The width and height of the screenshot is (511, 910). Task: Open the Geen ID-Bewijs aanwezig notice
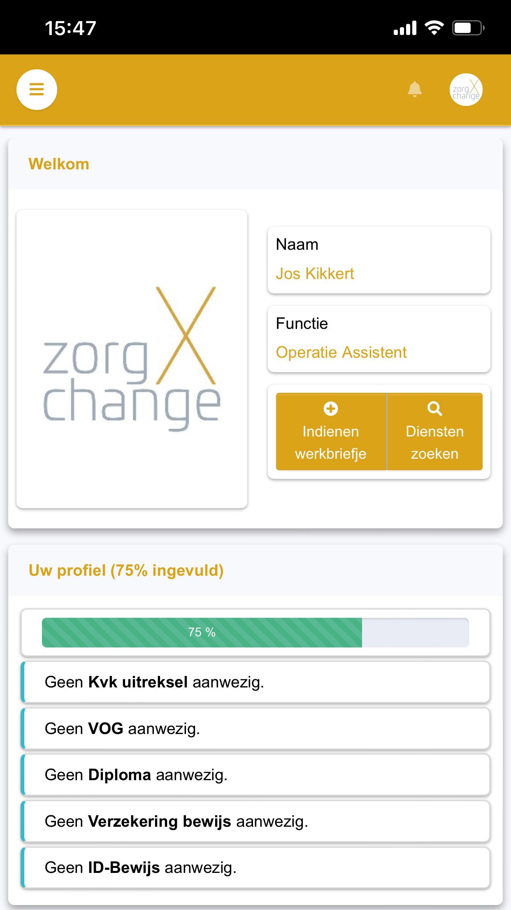tap(255, 868)
